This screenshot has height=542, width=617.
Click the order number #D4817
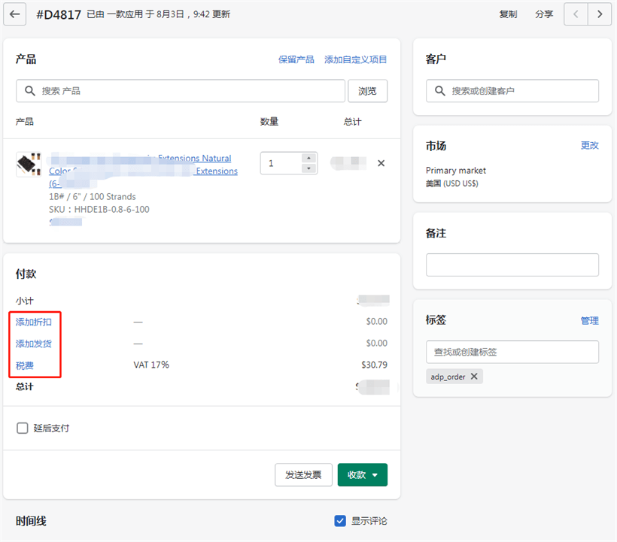(x=59, y=14)
